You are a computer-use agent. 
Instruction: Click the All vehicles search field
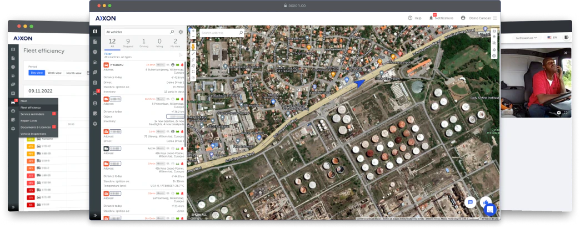point(139,32)
